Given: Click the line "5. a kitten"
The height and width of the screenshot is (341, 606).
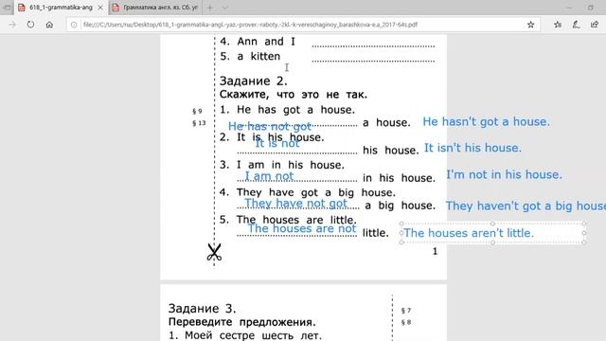Looking at the screenshot, I should pyautogui.click(x=250, y=57).
